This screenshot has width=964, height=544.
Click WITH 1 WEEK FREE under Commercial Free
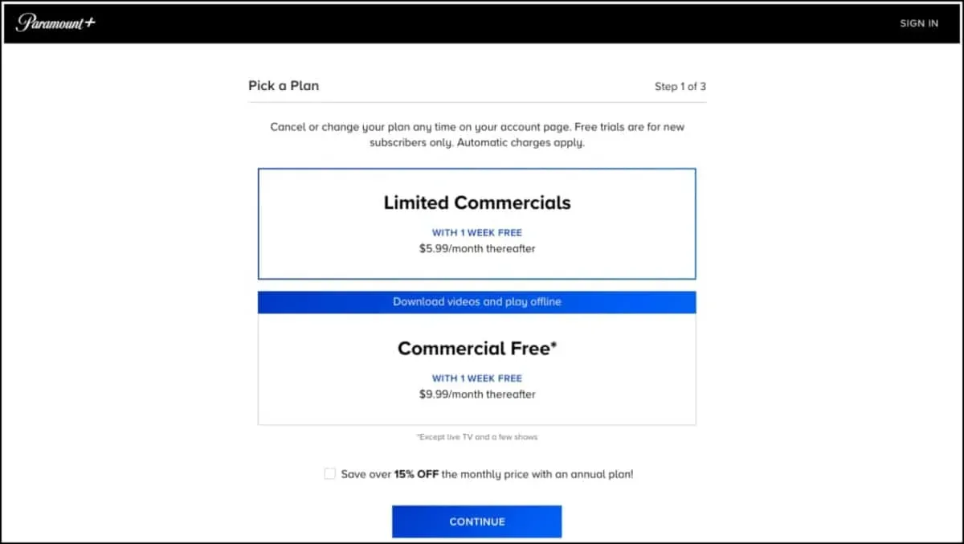(476, 378)
